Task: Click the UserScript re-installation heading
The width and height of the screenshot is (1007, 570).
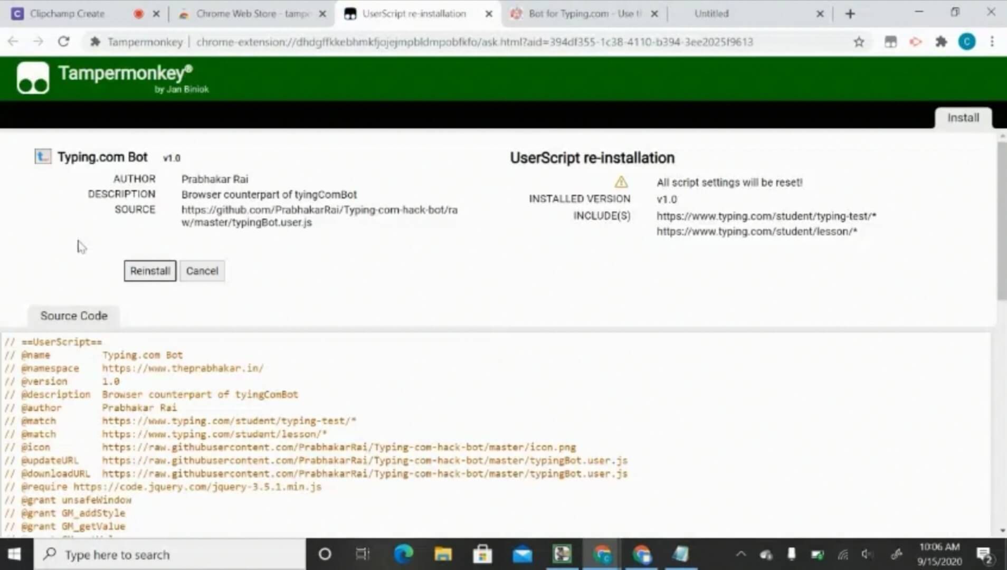Action: [592, 157]
